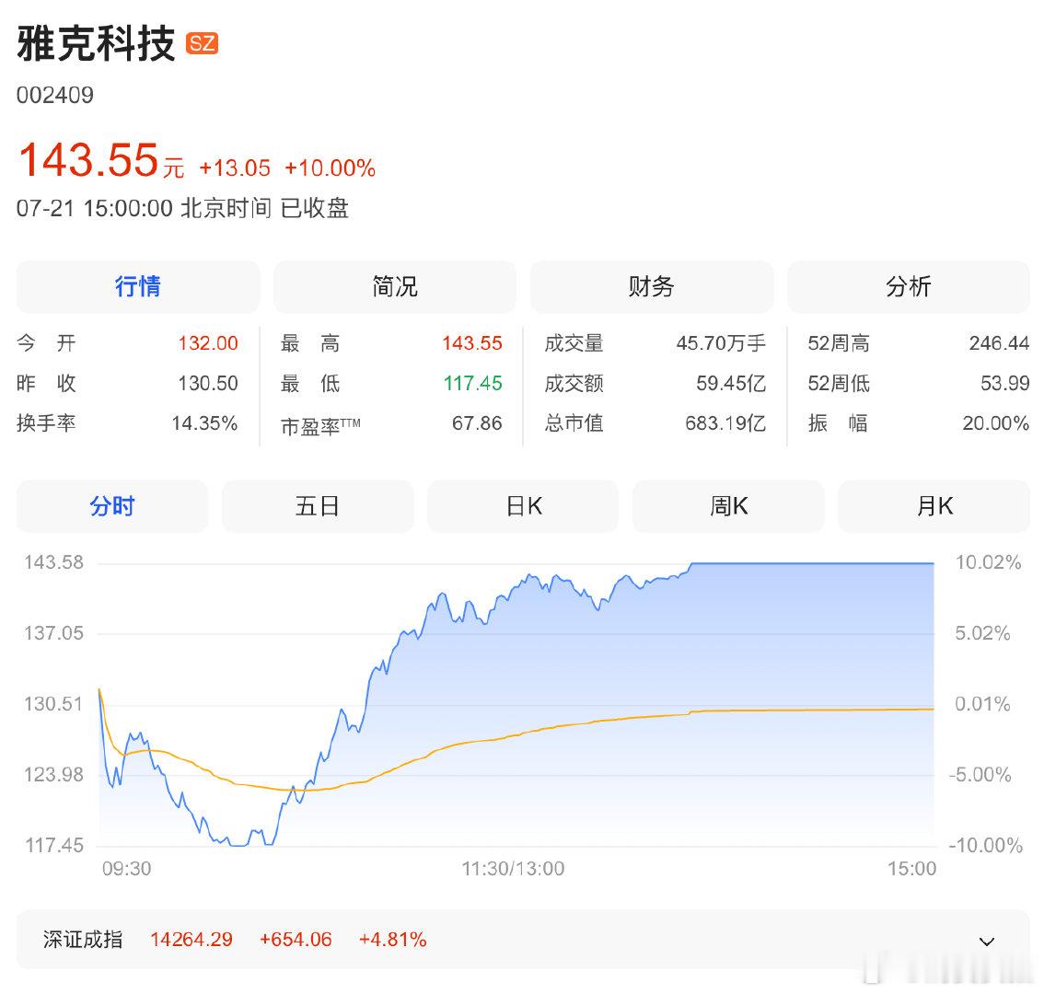Click 市盈率 value 67.86

[x=477, y=422]
